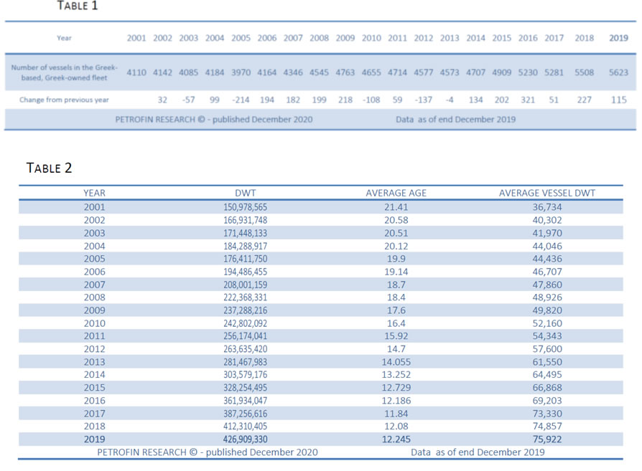This screenshot has width=642, height=471.
Task: Click DWT value 263,635,420
Action: [246, 349]
